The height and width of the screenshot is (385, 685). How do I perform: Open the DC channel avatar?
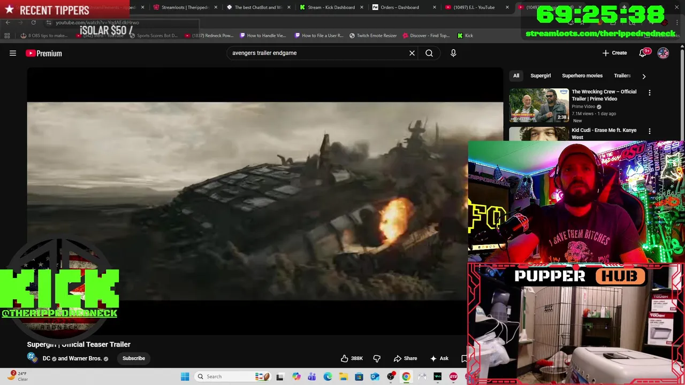(32, 358)
